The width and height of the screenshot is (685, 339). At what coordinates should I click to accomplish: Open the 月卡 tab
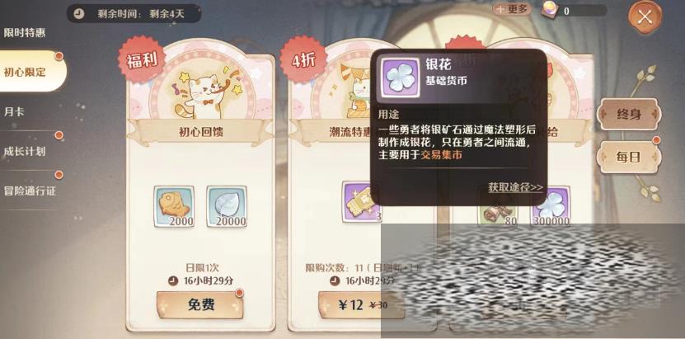[14, 112]
